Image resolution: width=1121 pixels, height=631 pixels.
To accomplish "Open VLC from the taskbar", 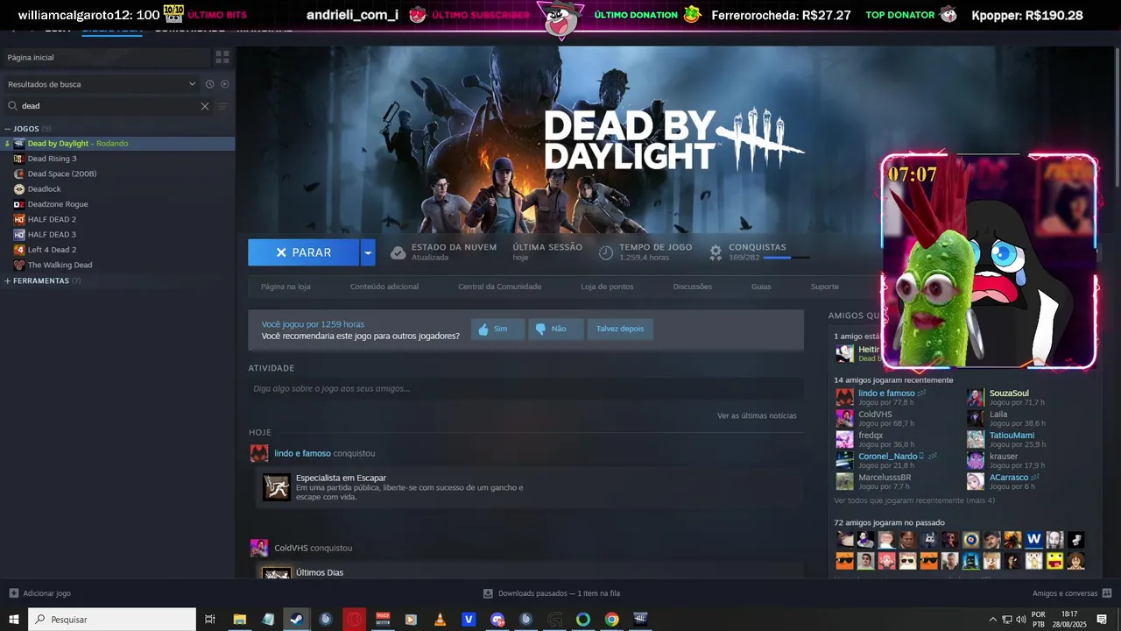I will [440, 620].
